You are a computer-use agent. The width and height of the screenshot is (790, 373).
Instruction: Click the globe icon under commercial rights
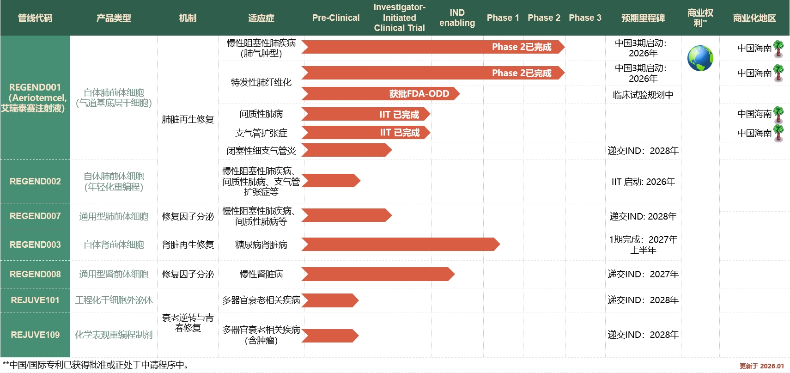700,58
